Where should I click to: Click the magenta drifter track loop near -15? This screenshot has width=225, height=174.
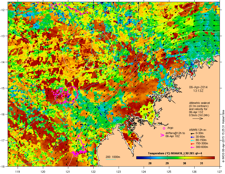[65, 95]
